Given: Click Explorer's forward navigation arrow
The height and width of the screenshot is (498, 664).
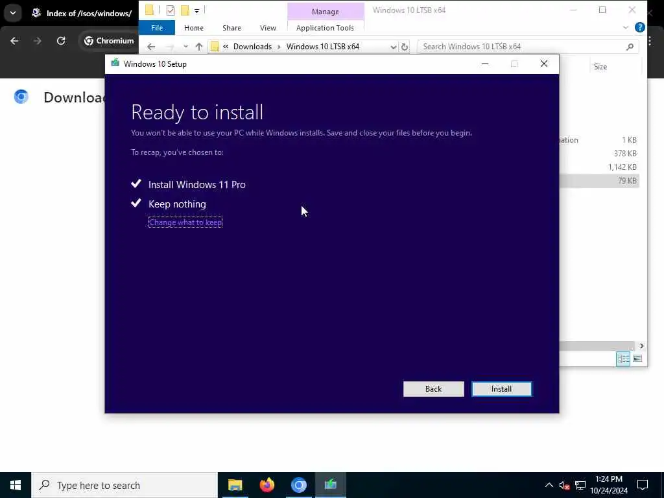Looking at the screenshot, I should pyautogui.click(x=170, y=47).
